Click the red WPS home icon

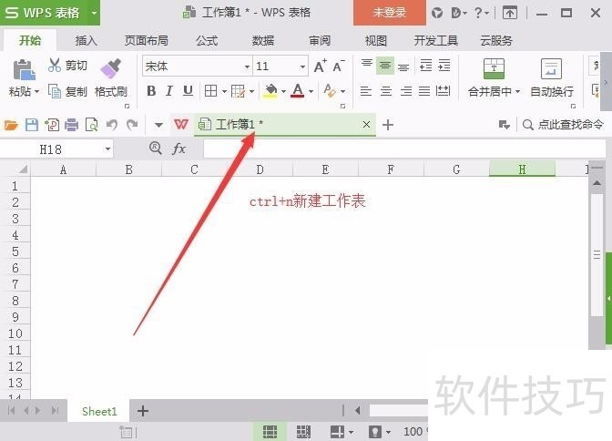[x=181, y=125]
